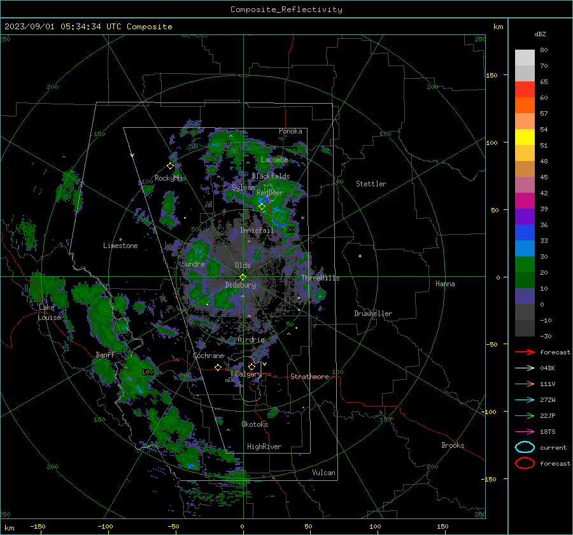The image size is (573, 535).
Task: Click the Stettler label
Action: pyautogui.click(x=371, y=184)
